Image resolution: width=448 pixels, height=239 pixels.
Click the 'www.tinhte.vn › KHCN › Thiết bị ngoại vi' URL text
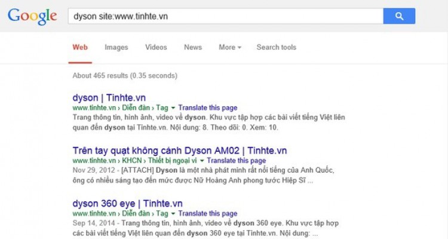click(x=134, y=161)
